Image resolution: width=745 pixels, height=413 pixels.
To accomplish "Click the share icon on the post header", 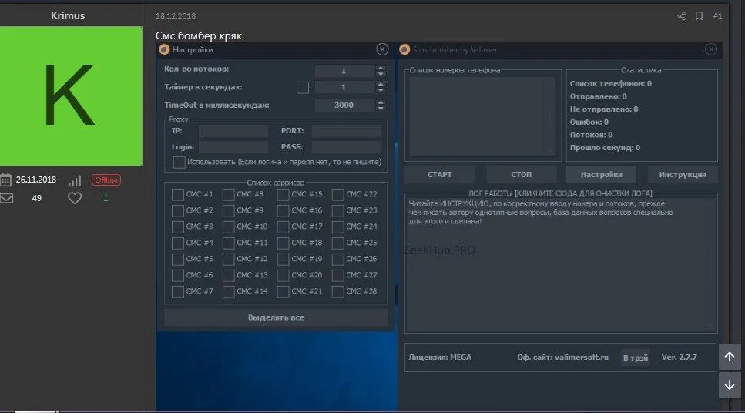I will coord(681,16).
